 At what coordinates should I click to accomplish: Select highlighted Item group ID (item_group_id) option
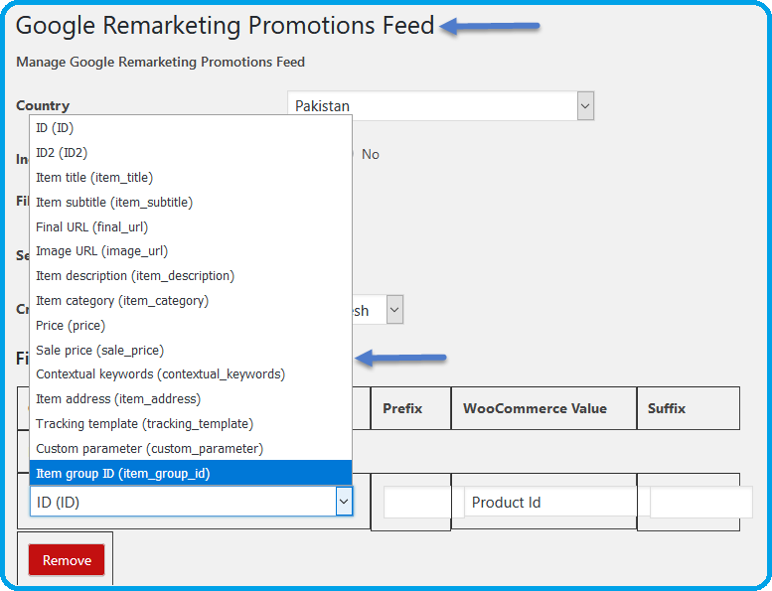click(x=191, y=474)
